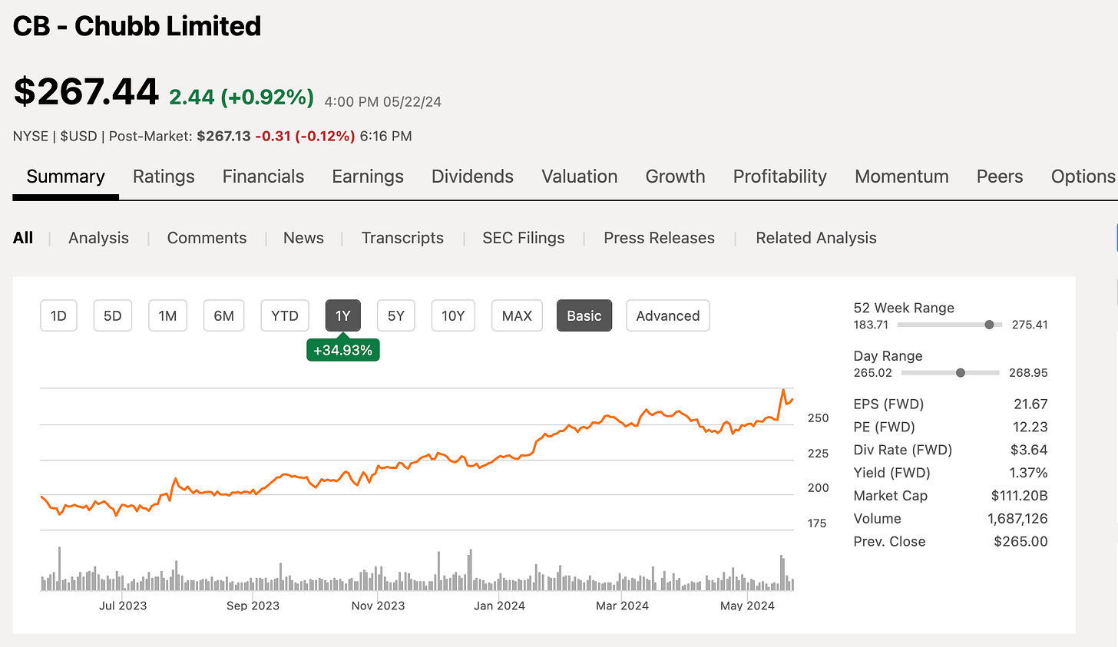This screenshot has width=1118, height=647.
Task: Click the +34.93% performance badge
Action: pyautogui.click(x=343, y=350)
